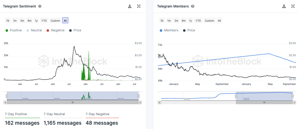Screen dimensions: 298x129
Task: Open the Custom date range in Members chart
Action: point(209,20)
